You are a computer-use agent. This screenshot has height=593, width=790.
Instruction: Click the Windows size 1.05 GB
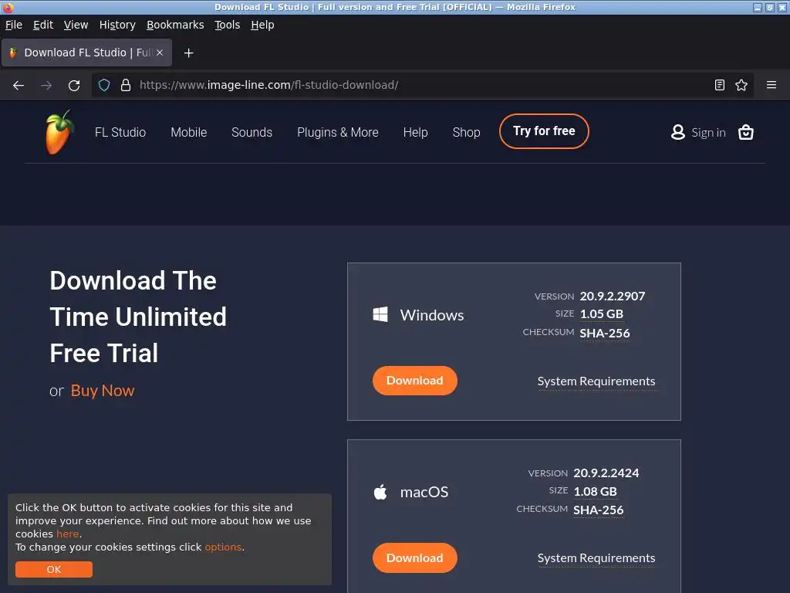pyautogui.click(x=601, y=314)
